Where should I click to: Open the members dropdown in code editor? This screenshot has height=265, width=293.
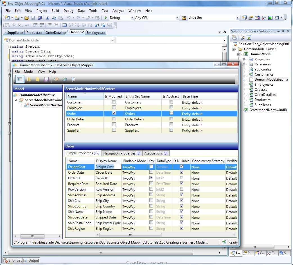(x=224, y=40)
